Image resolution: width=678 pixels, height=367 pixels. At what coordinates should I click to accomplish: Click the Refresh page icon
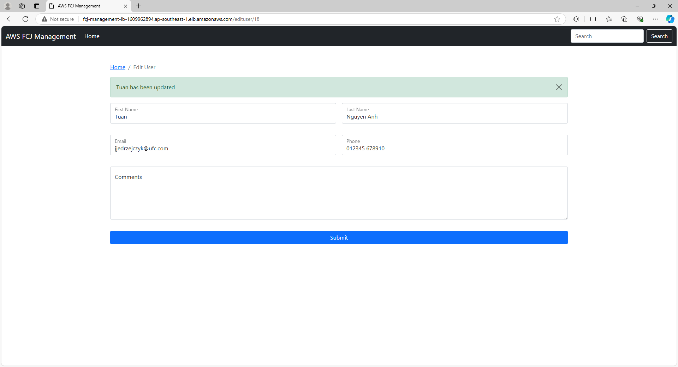tap(25, 19)
